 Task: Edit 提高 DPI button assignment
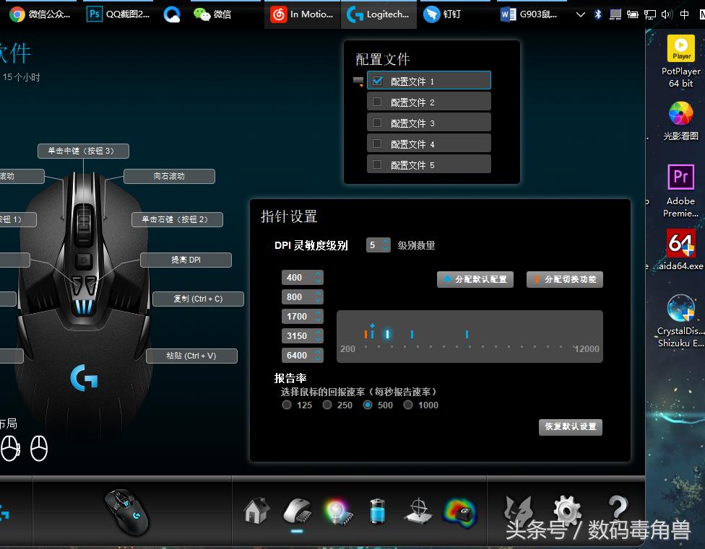coord(186,260)
